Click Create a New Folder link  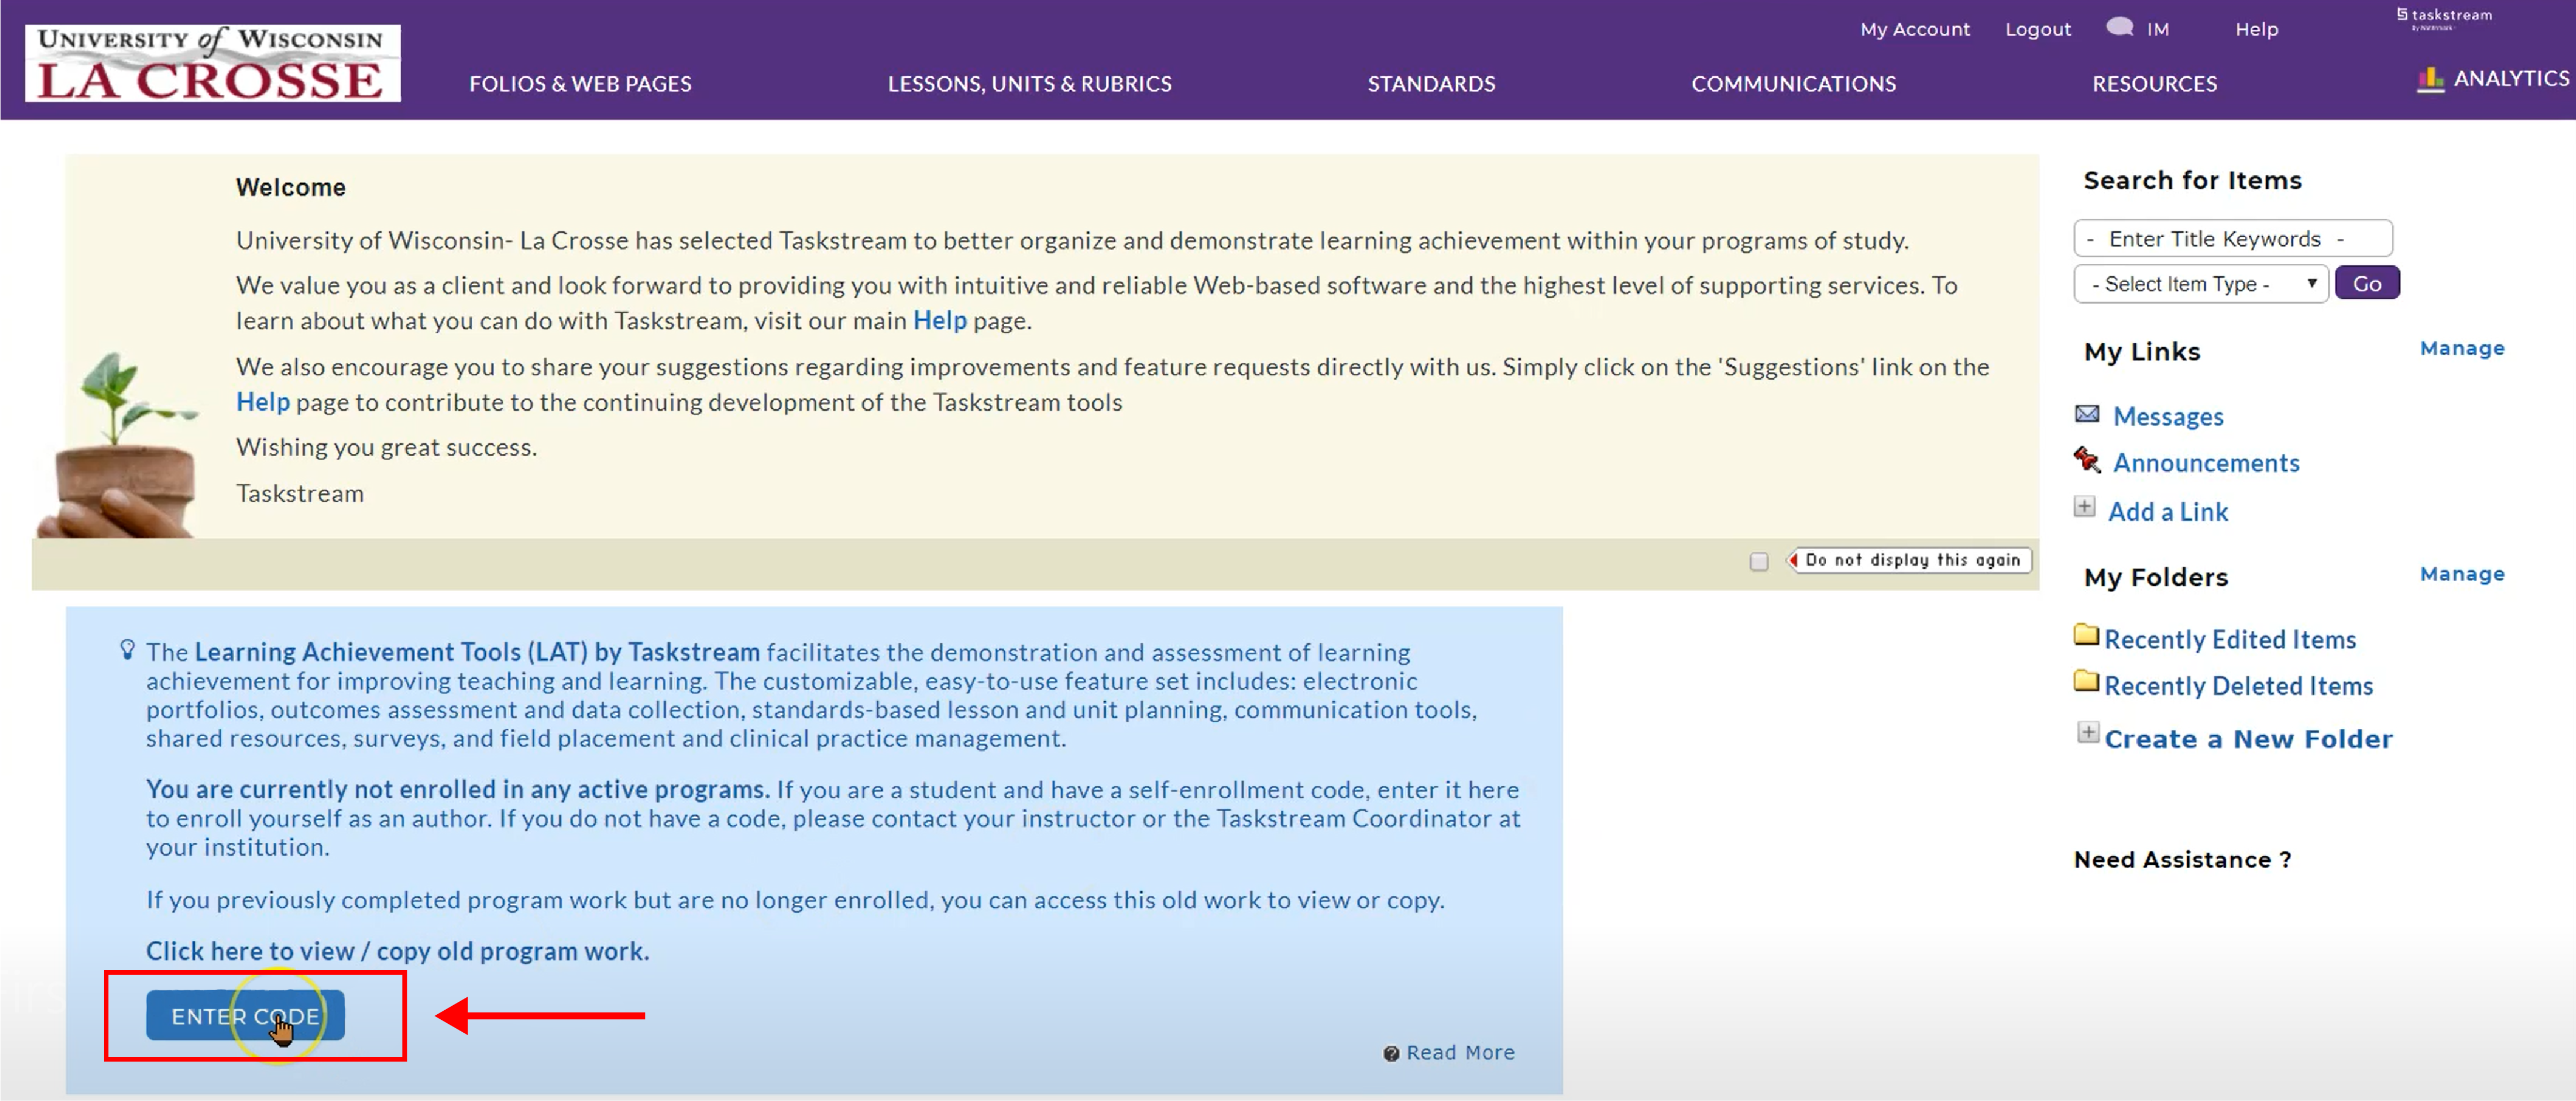[2248, 739]
